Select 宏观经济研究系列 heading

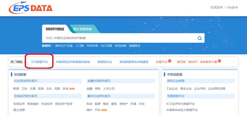click(x=26, y=96)
